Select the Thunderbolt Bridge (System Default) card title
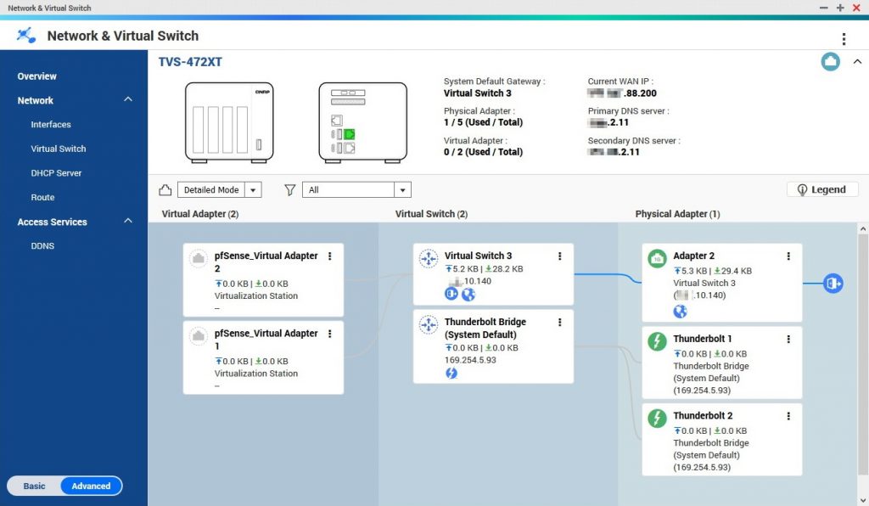 pos(485,328)
